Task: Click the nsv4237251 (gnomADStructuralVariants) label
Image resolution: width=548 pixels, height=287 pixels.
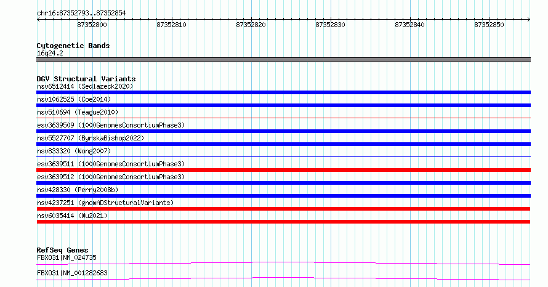Action: coord(105,203)
